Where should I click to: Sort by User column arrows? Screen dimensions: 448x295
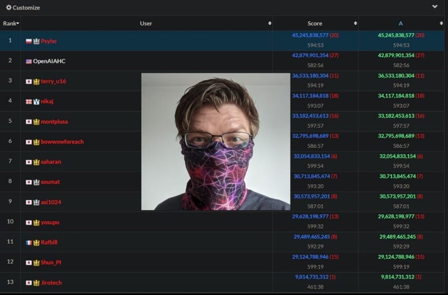pos(269,24)
